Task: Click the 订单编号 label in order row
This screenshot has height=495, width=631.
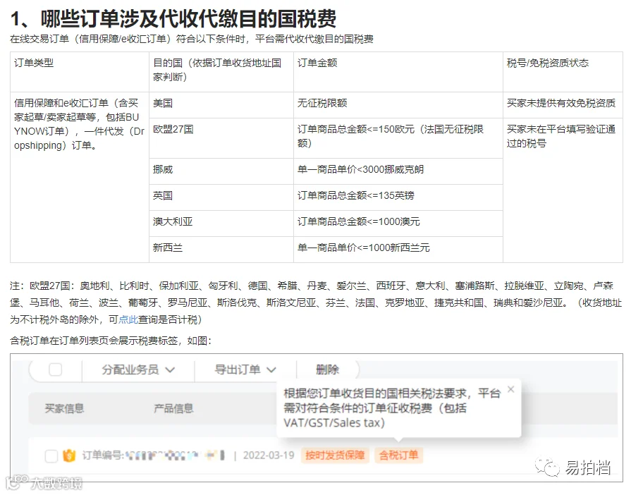Action: 102,455
